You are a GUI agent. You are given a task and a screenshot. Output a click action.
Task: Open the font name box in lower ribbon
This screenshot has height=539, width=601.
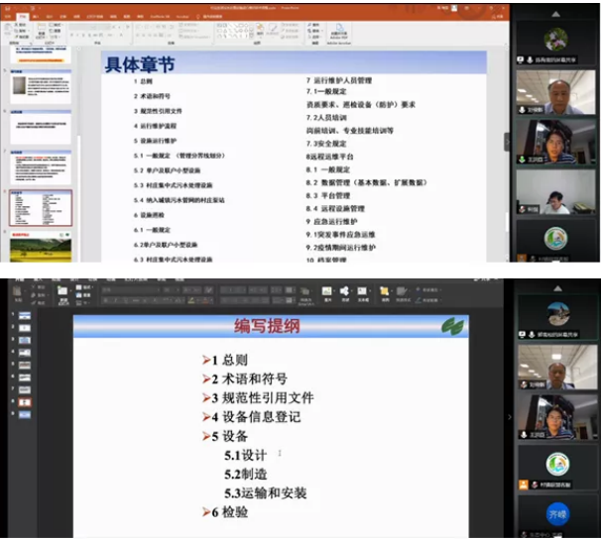[x=131, y=290]
